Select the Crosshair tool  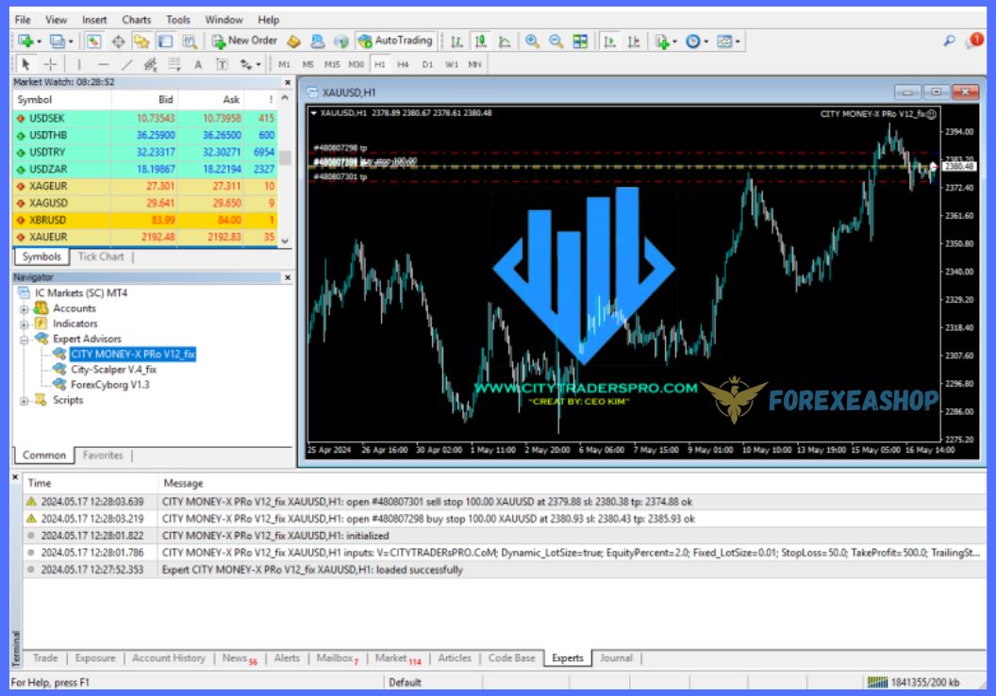50,64
